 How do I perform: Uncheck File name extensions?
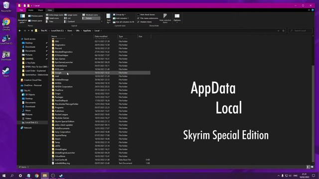148,18
